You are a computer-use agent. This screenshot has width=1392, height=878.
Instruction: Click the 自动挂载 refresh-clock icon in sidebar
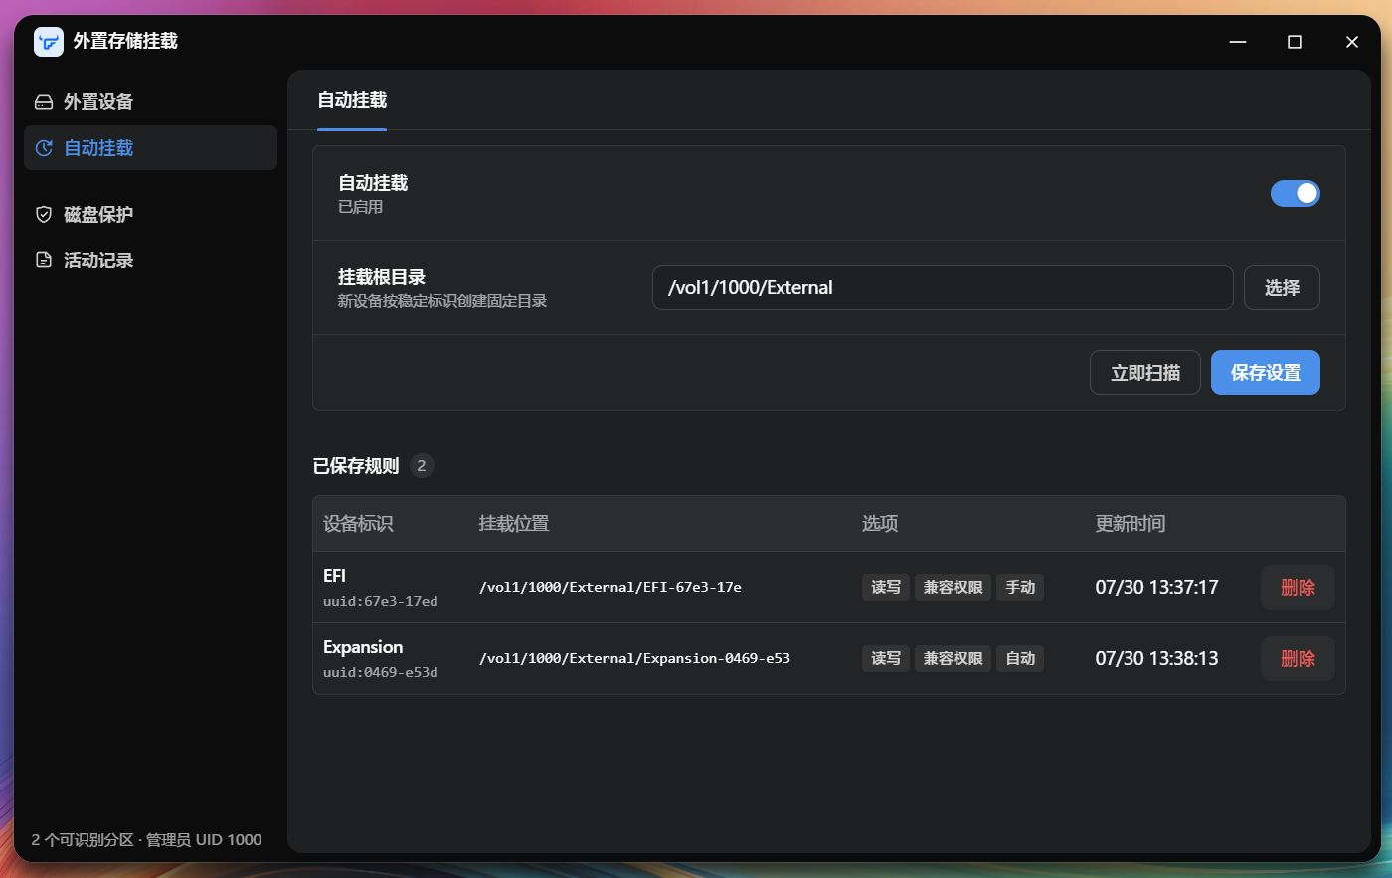(x=44, y=148)
